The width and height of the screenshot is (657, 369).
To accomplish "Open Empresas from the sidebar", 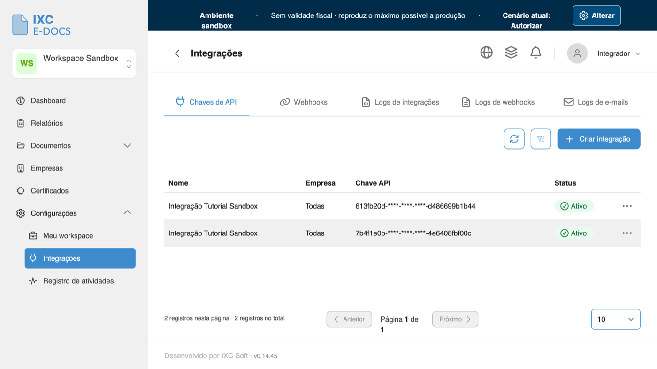I will click(74, 168).
